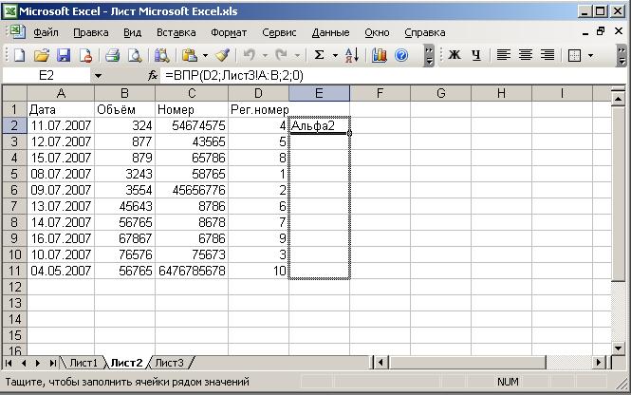Viewport: 631px width, 395px height.
Task: Click the formula bar input field
Action: point(380,75)
